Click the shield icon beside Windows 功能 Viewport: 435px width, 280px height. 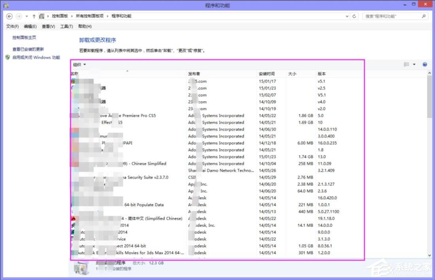pyautogui.click(x=8, y=57)
